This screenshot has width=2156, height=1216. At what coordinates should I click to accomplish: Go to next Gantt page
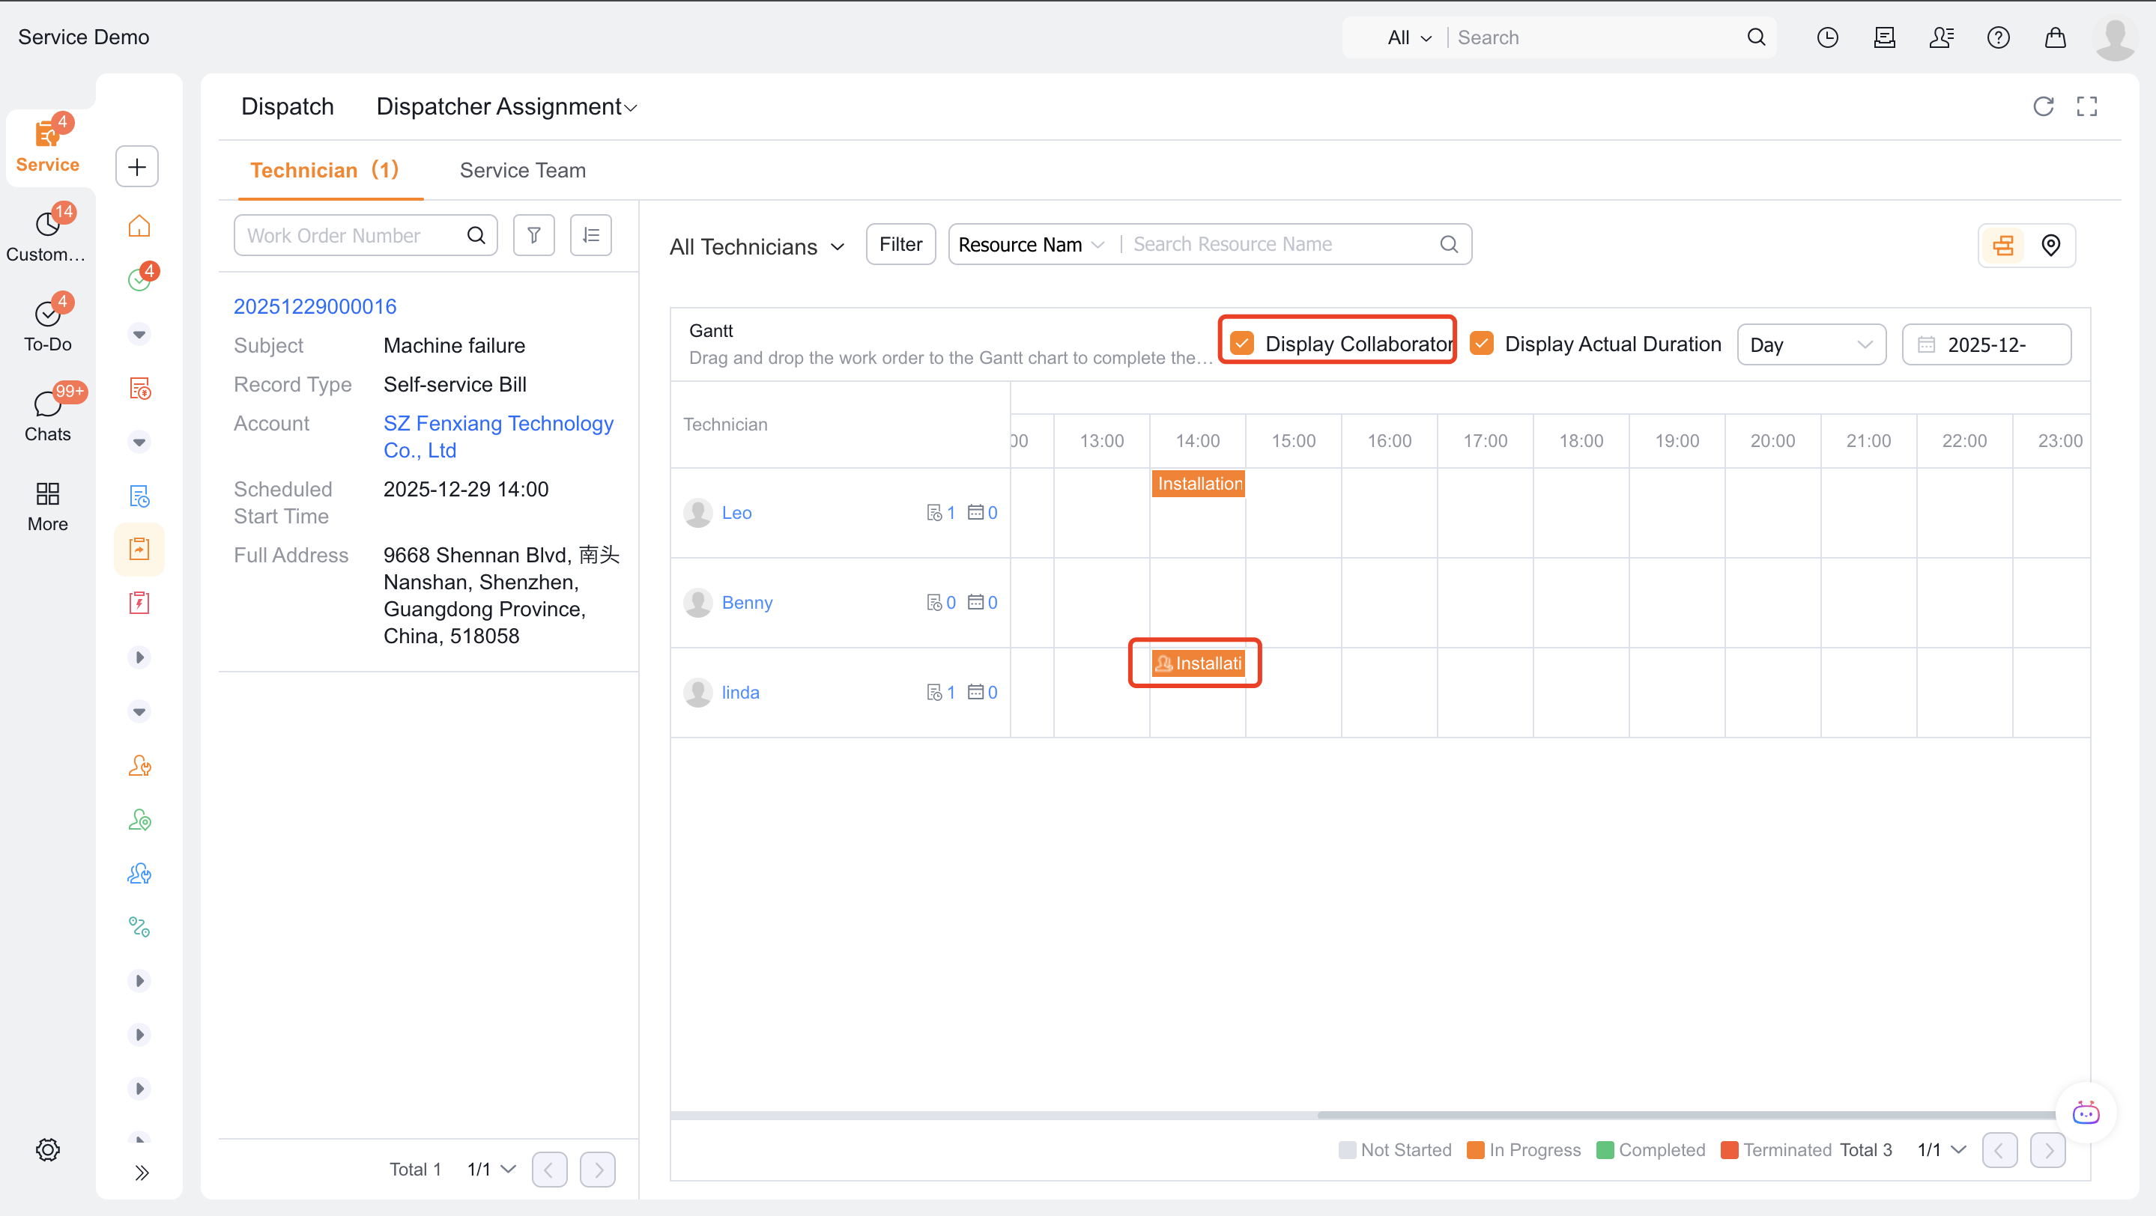(2048, 1150)
